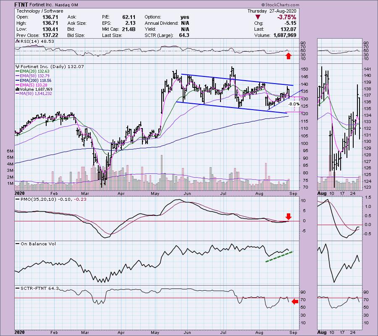This screenshot has width=378, height=336.
Task: Select the Low value 130.41
Action: tap(50, 29)
